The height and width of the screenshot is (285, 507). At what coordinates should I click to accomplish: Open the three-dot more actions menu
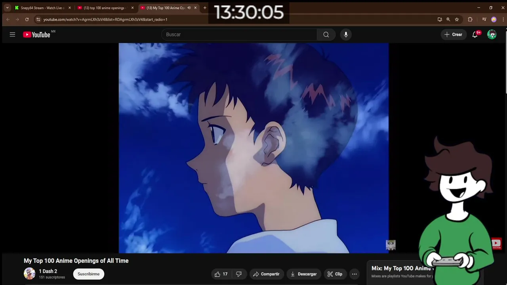(x=355, y=274)
